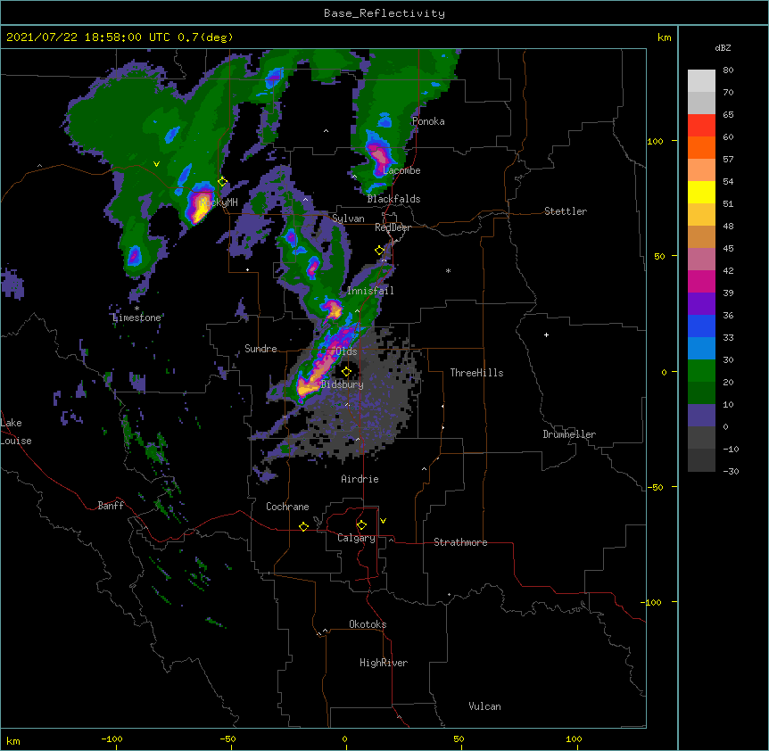The width and height of the screenshot is (769, 751).
Task: Select the Calgary city label
Action: [356, 538]
